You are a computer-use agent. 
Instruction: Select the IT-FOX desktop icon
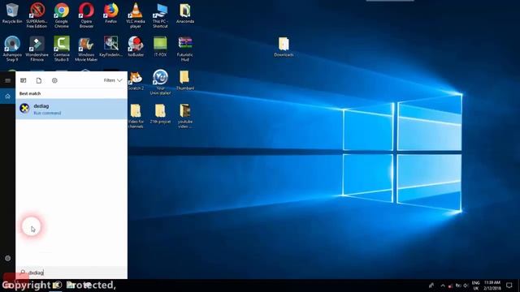[x=160, y=47]
